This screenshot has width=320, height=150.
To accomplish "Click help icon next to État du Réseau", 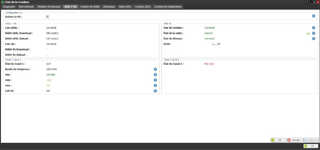I will click(313, 38).
